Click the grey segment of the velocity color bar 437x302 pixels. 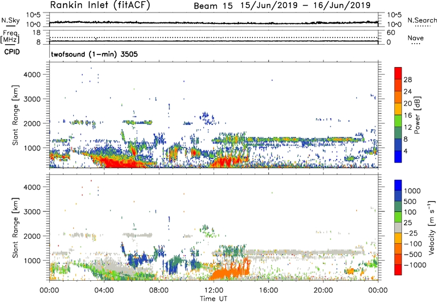pos(398,228)
